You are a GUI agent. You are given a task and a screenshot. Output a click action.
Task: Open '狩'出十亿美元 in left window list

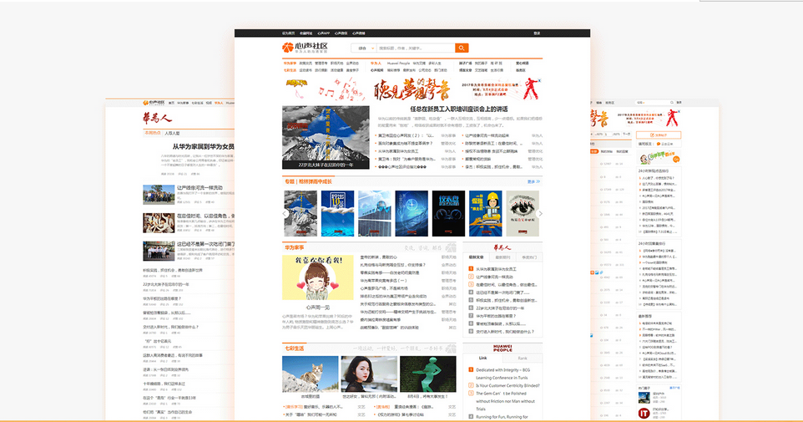pyautogui.click(x=157, y=341)
